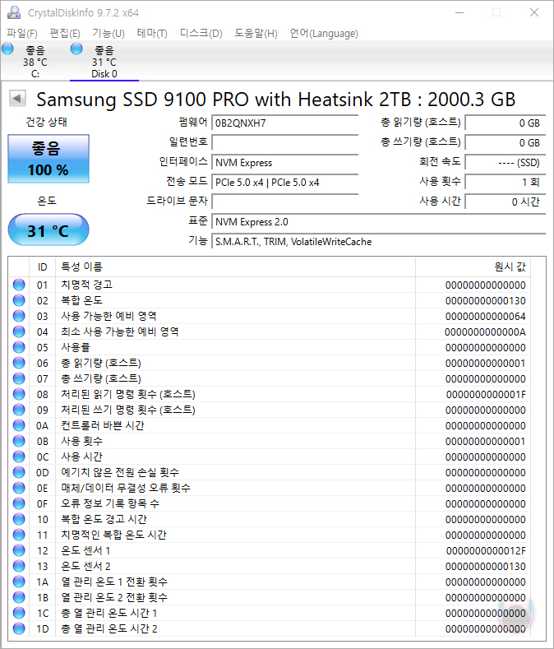
Task: Click the CrystalDiskInfo app icon in title bar
Action: point(14,13)
